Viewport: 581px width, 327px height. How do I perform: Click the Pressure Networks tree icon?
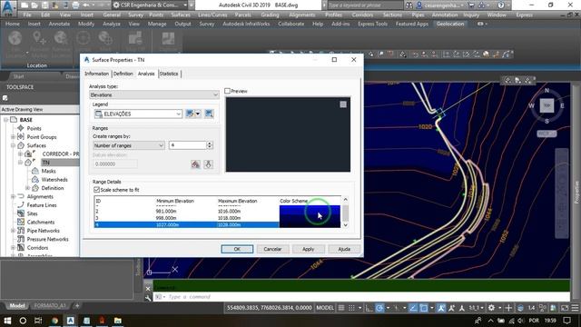[21, 239]
